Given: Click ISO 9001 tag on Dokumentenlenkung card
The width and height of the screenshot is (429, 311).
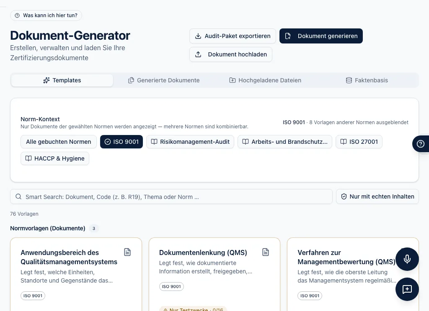Looking at the screenshot, I should 171,286.
